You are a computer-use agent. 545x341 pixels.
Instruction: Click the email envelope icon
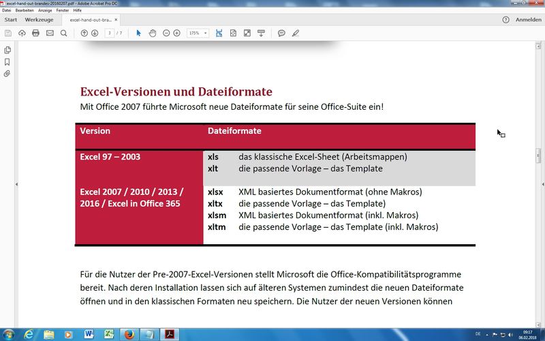click(50, 33)
